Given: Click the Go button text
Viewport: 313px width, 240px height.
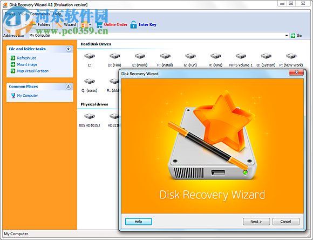Looking at the screenshot, I should point(299,36).
